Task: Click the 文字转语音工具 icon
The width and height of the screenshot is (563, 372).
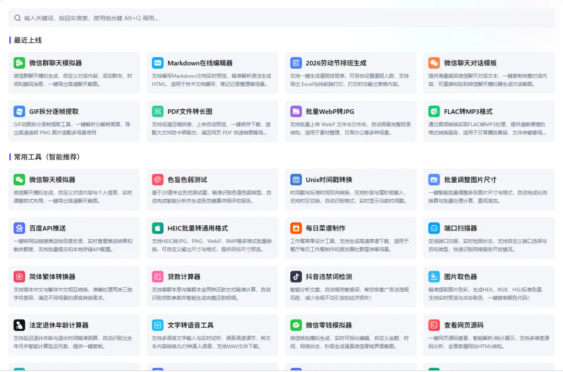Action: coord(157,325)
